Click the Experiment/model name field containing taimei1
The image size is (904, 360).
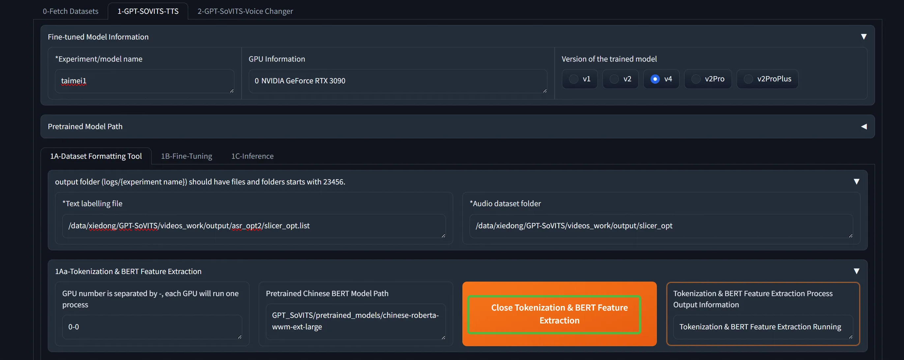(x=144, y=81)
